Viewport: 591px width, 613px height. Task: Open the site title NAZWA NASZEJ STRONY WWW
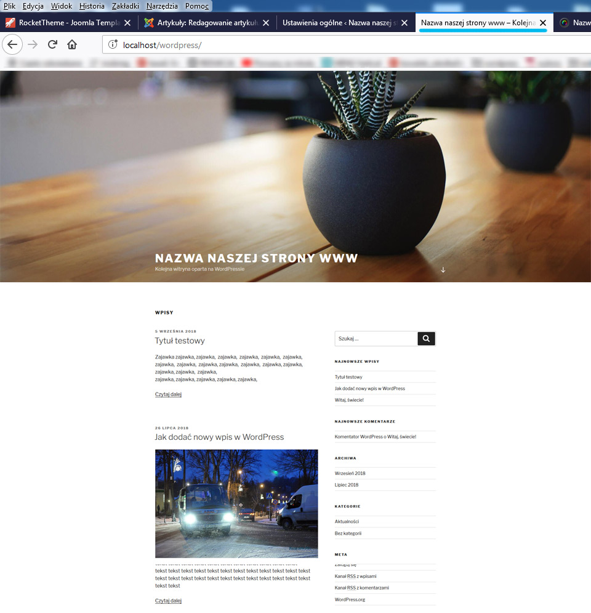pyautogui.click(x=256, y=258)
